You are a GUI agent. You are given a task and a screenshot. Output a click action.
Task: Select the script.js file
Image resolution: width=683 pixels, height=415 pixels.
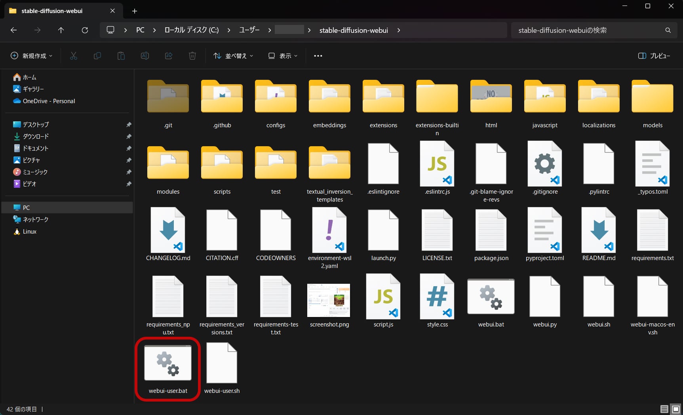point(383,301)
